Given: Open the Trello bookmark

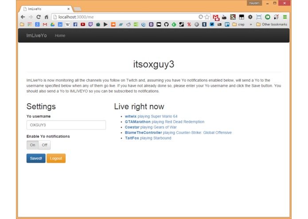Looking at the screenshot, I should point(227,24).
